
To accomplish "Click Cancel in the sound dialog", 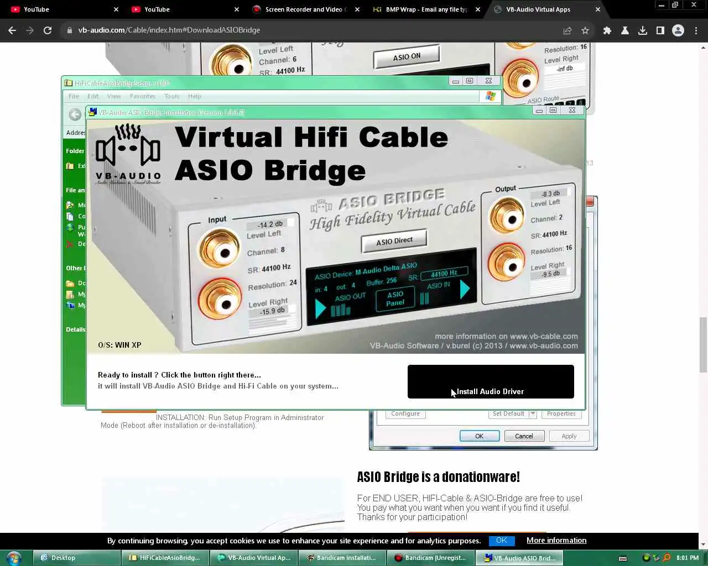I will coord(524,436).
